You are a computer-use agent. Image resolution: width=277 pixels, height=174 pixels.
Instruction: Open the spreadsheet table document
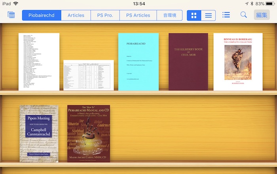[x=89, y=75]
